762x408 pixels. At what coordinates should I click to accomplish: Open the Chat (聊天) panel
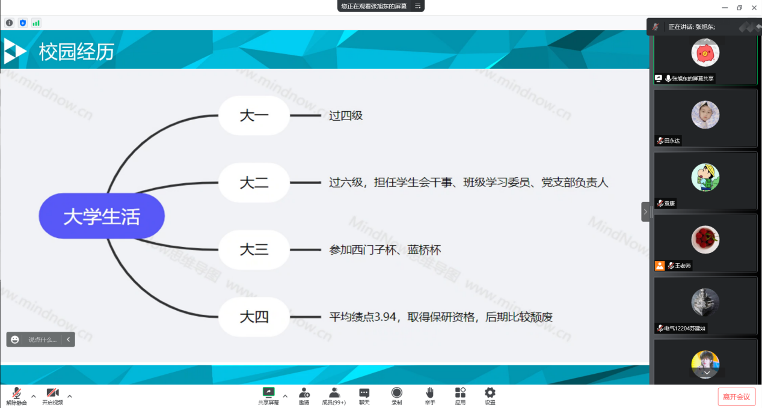[x=364, y=396]
